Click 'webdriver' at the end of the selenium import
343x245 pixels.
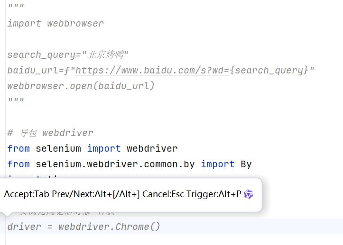coord(152,149)
